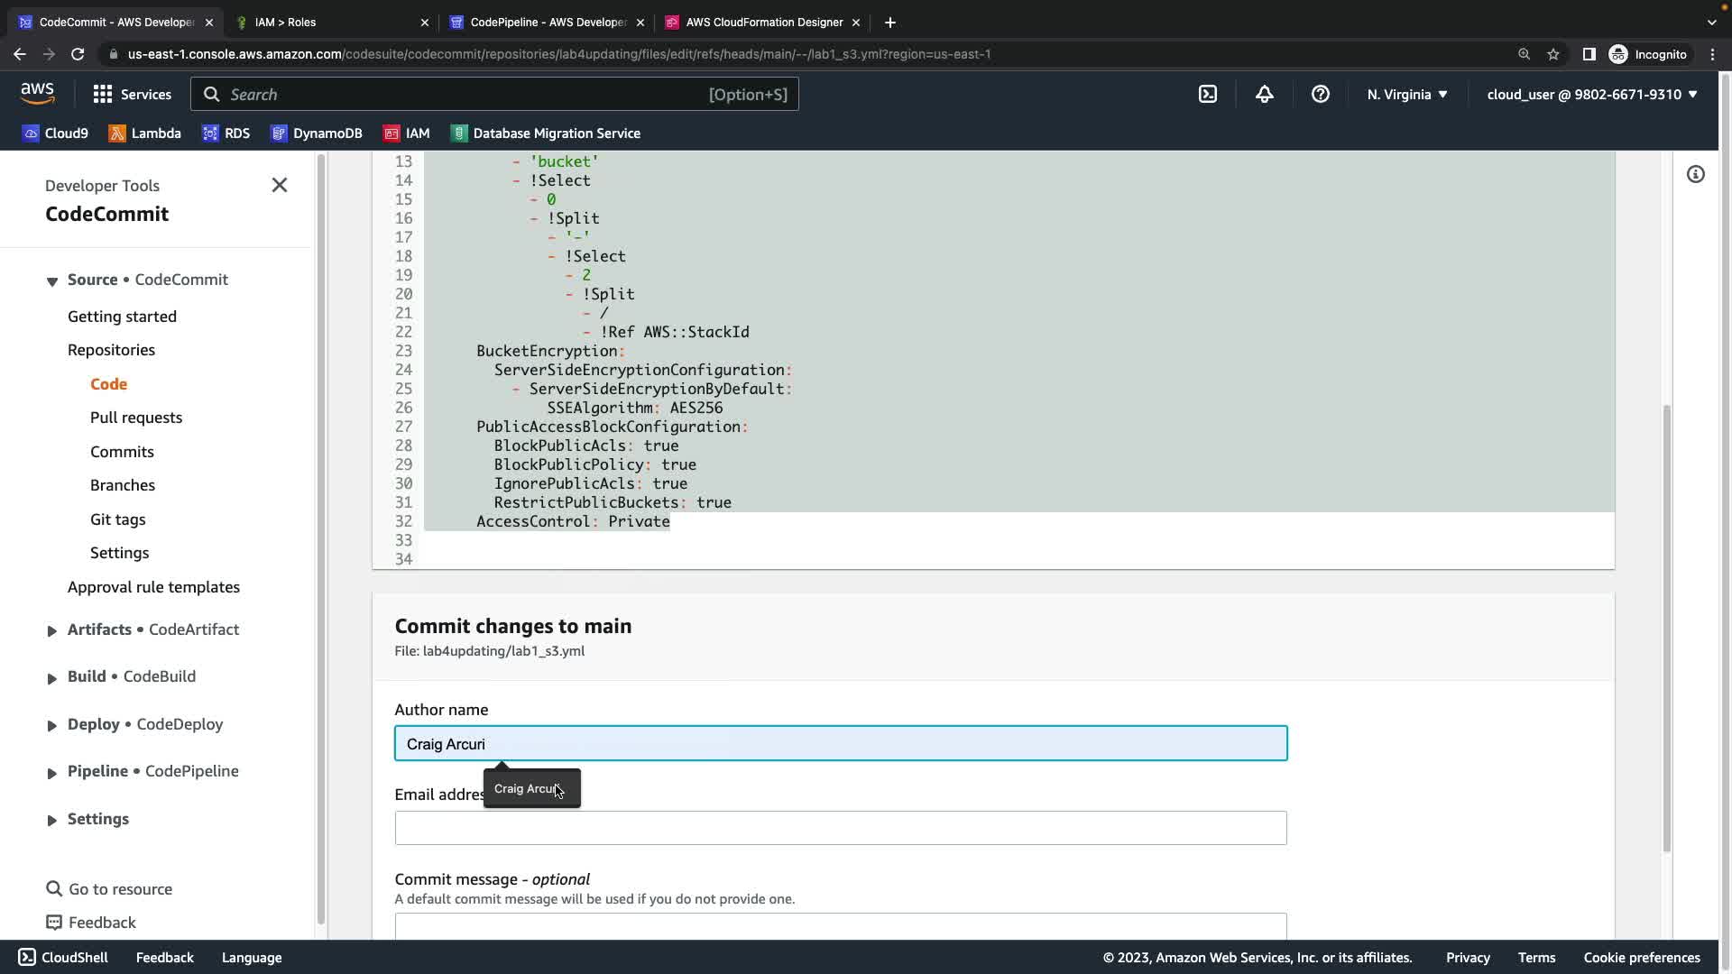Open the N. Virginia region dropdown
This screenshot has width=1732, height=974.
[1406, 94]
